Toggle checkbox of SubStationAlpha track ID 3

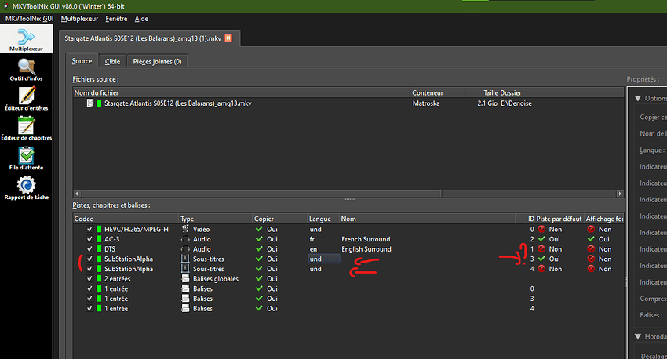coord(89,259)
